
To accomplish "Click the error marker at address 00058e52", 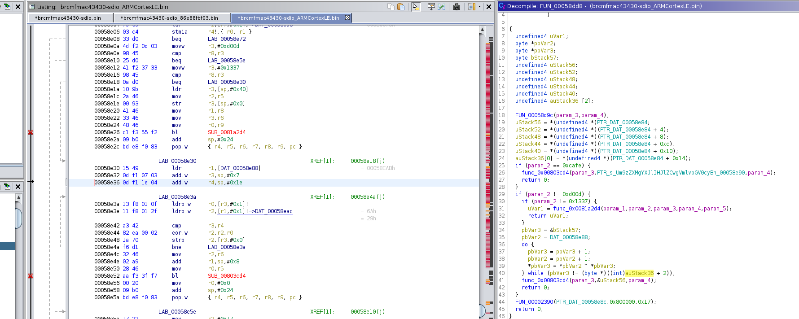I will point(31,276).
